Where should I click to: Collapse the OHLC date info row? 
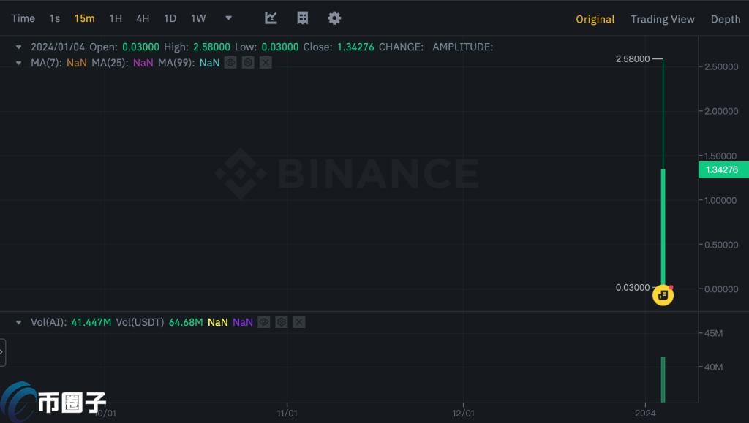click(x=19, y=47)
